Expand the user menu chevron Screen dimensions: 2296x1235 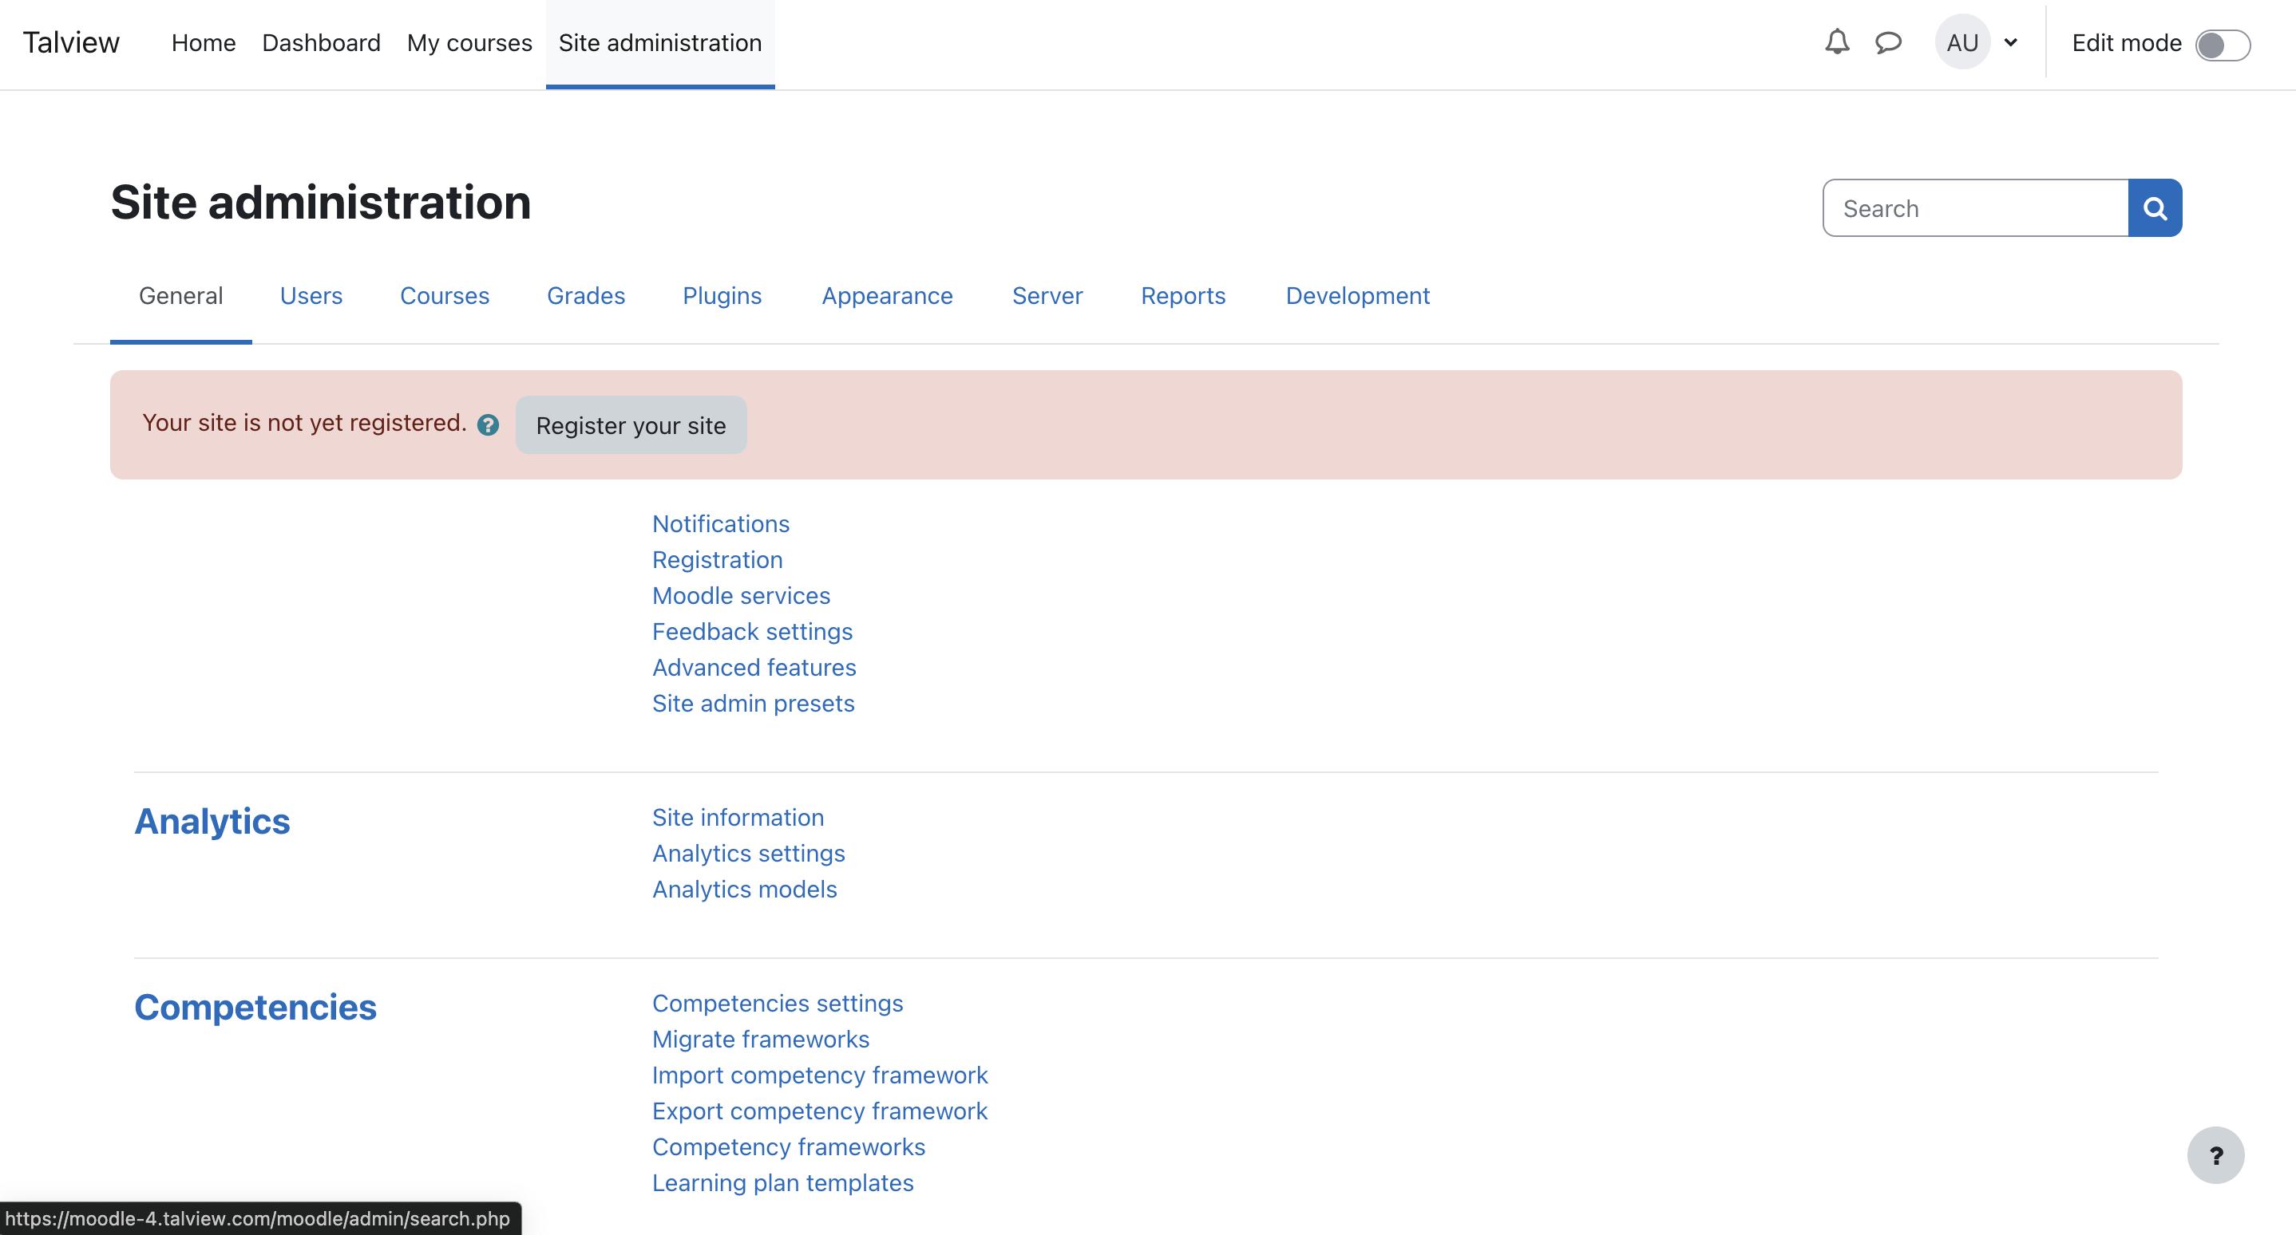point(2011,41)
